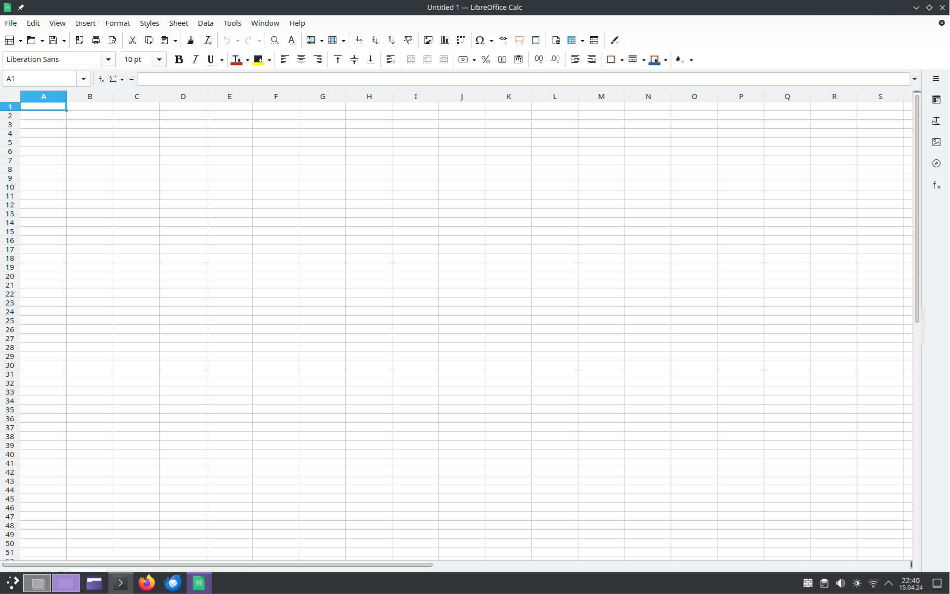Click the Insert Chart icon
The width and height of the screenshot is (950, 594).
pos(444,40)
